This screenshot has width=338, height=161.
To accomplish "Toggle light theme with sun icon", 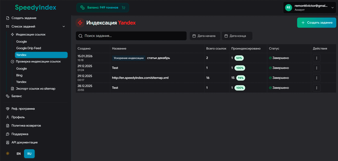I will tap(8, 154).
